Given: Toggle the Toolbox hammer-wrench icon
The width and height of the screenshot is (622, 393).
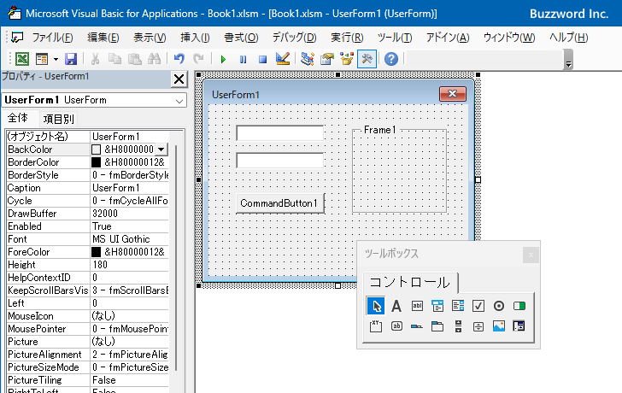Looking at the screenshot, I should (x=367, y=59).
